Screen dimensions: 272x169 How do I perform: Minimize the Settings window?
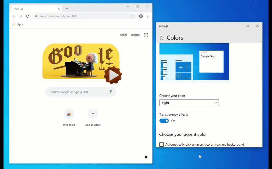238,26
